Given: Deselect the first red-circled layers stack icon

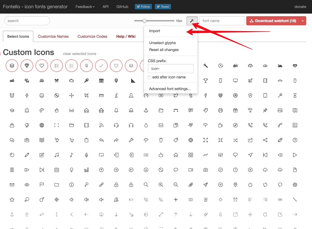Looking at the screenshot, I should click(12, 66).
